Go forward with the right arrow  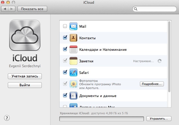pos(12,9)
